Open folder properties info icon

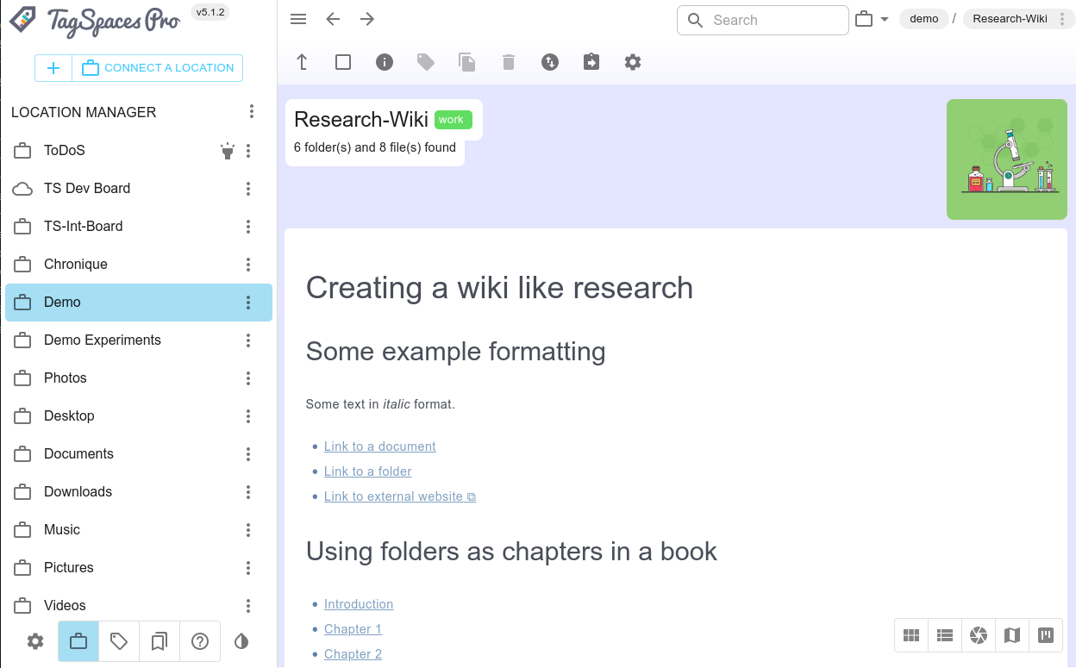click(x=385, y=62)
